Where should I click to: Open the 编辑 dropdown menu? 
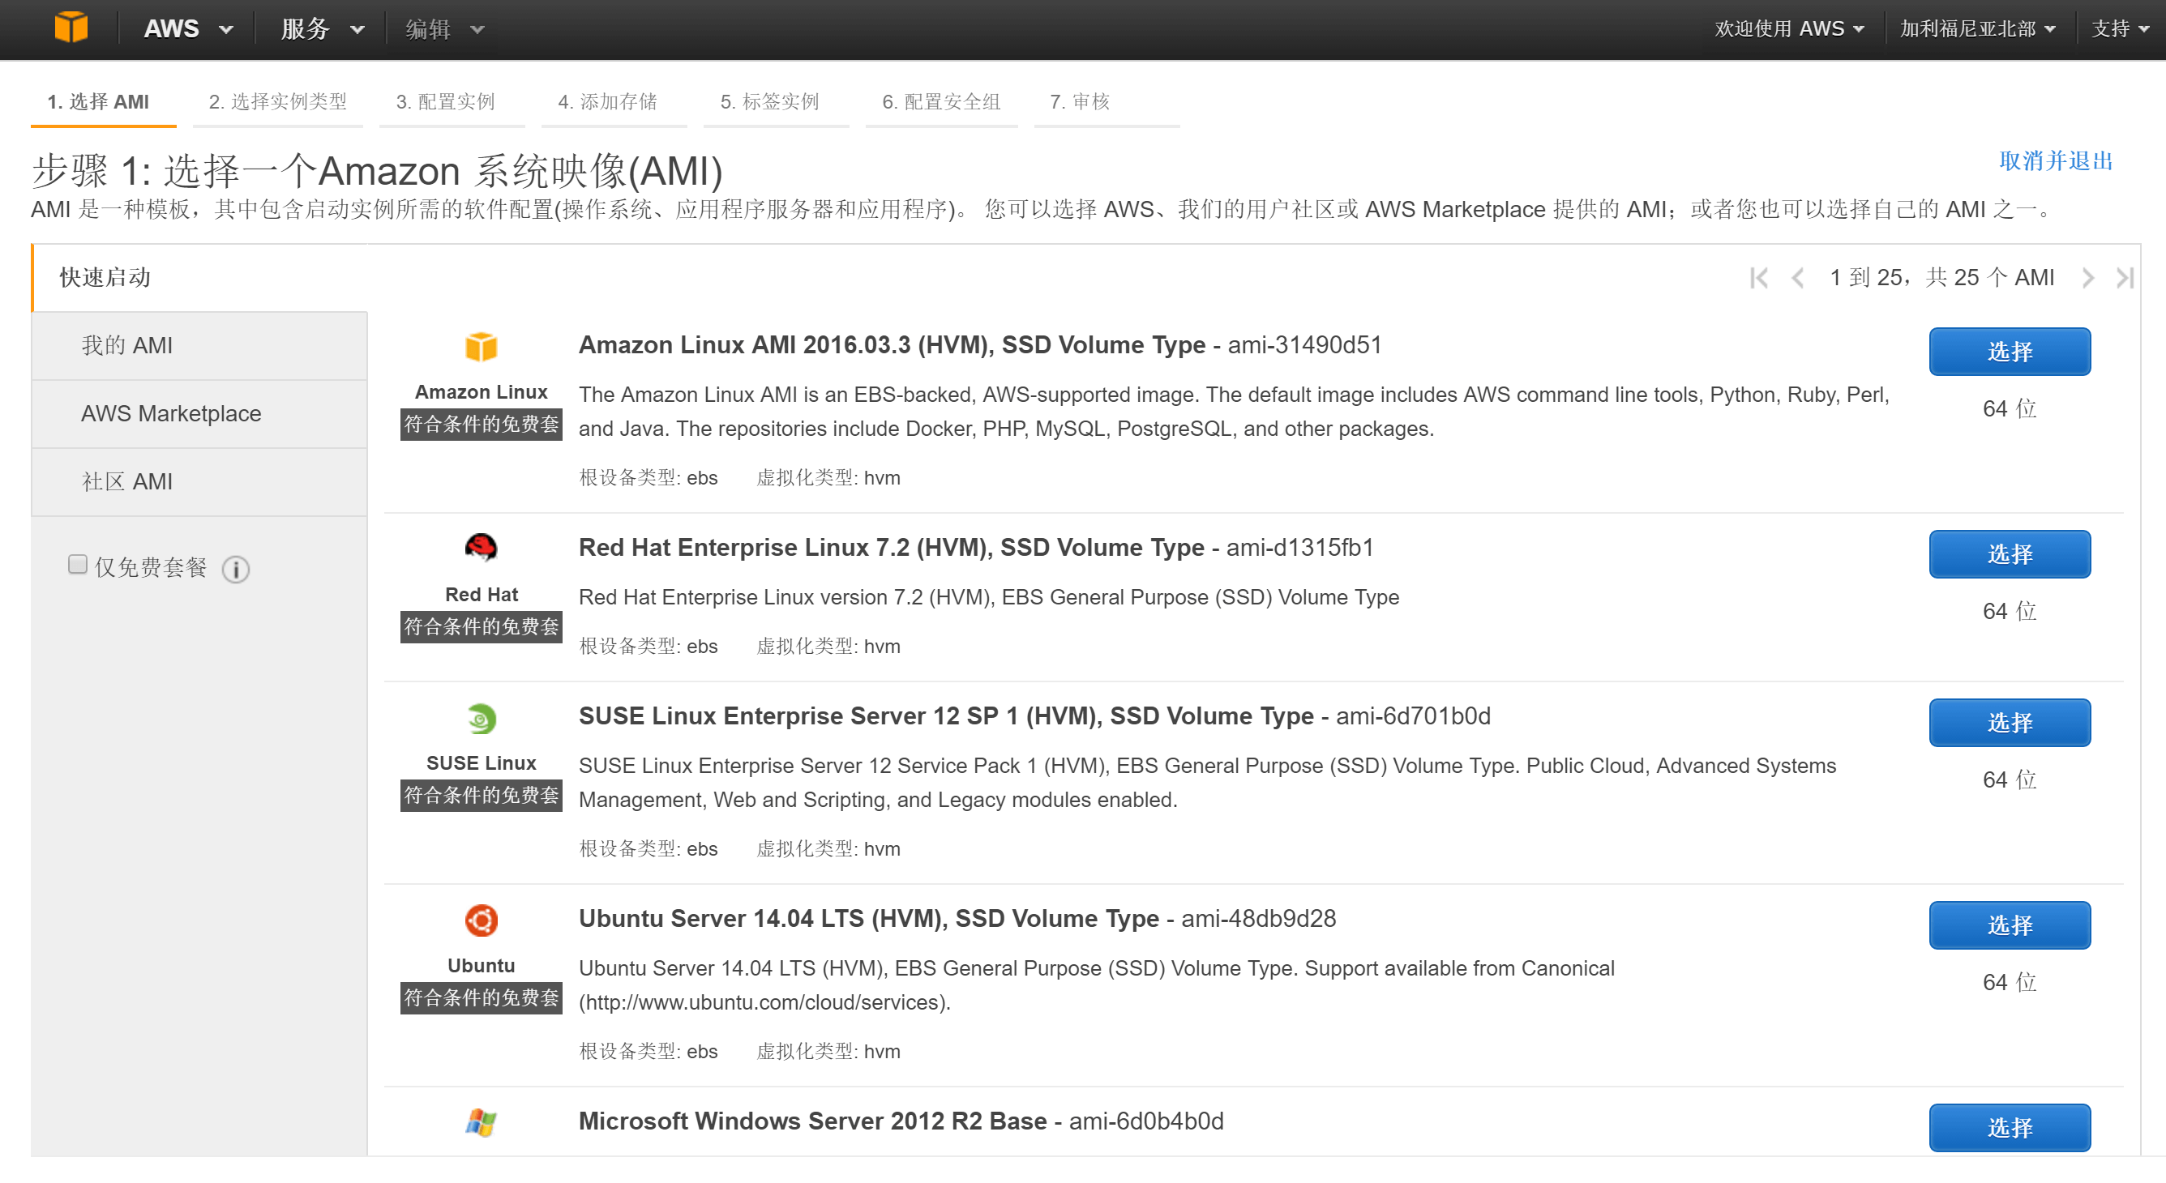(x=445, y=29)
